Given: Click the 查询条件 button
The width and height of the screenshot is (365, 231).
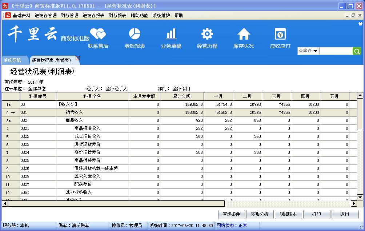Looking at the screenshot, I should [x=232, y=214].
